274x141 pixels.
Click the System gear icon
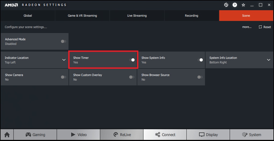245,135
